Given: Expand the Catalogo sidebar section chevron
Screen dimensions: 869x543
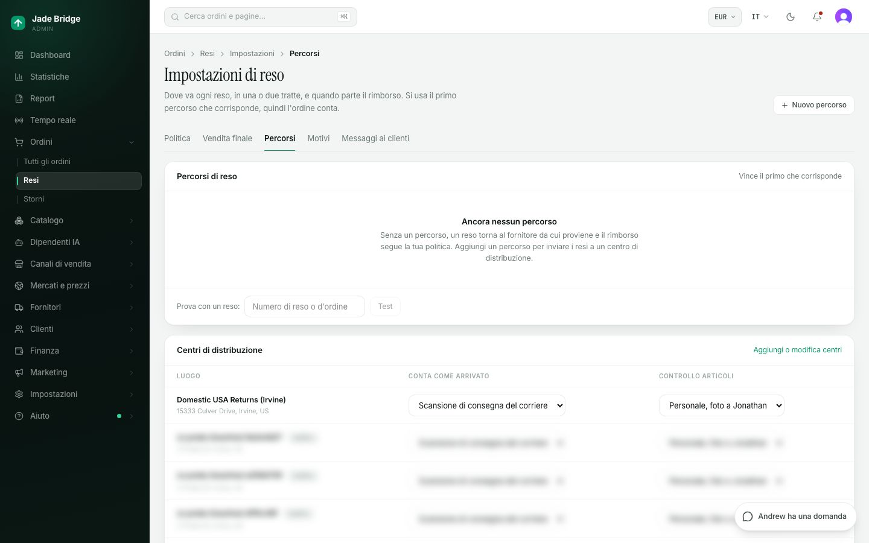Looking at the screenshot, I should click(x=132, y=220).
